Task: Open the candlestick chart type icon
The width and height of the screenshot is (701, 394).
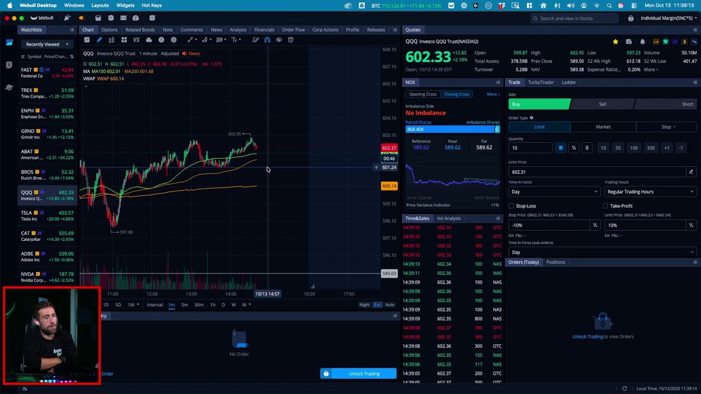Action: click(112, 40)
